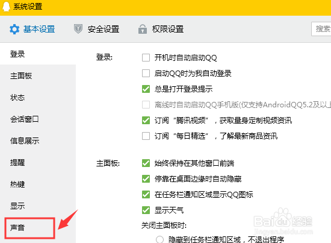Uncheck 订阅"腾讯视频" checkbox

point(146,121)
